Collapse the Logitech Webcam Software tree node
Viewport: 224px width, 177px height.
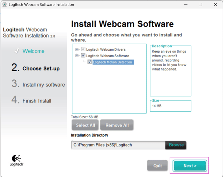tap(77, 56)
